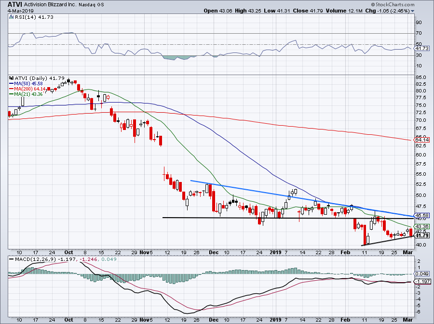Screen dimensions: 434x324
Task: Click the 43.36 MA(21) price axis tag
Action: pyautogui.click(x=422, y=226)
